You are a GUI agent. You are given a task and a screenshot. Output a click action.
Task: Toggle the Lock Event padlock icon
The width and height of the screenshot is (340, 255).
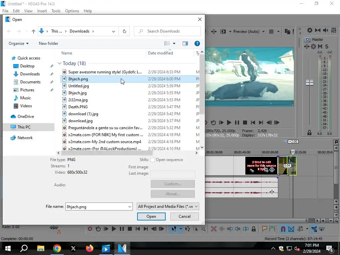pyautogui.click(x=253, y=229)
